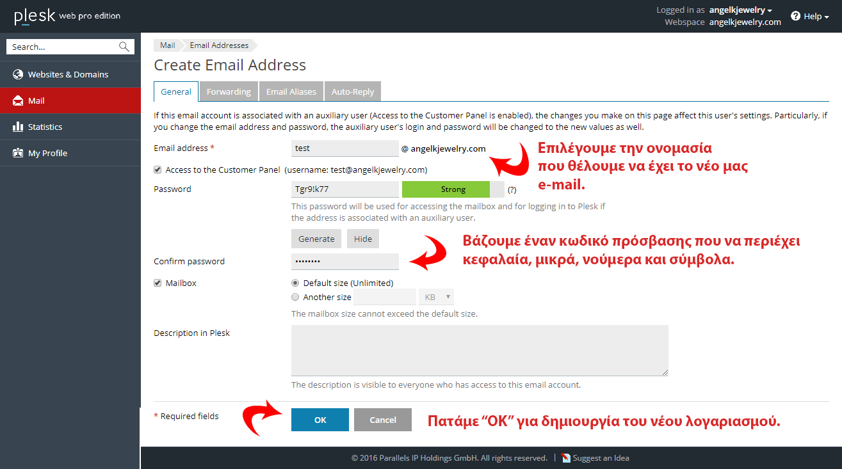Open the Auto-Reply tab
Screen dimensions: 842x469
353,91
